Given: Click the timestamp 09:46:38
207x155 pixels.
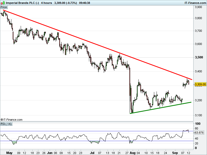Looking at the screenshot, I should tap(85, 3).
